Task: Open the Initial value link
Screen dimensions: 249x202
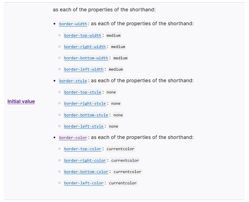Action: [21, 101]
